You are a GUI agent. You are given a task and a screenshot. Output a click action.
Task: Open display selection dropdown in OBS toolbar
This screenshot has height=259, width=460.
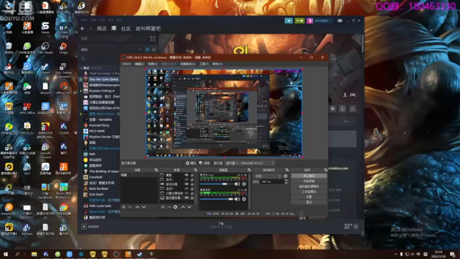coord(250,163)
